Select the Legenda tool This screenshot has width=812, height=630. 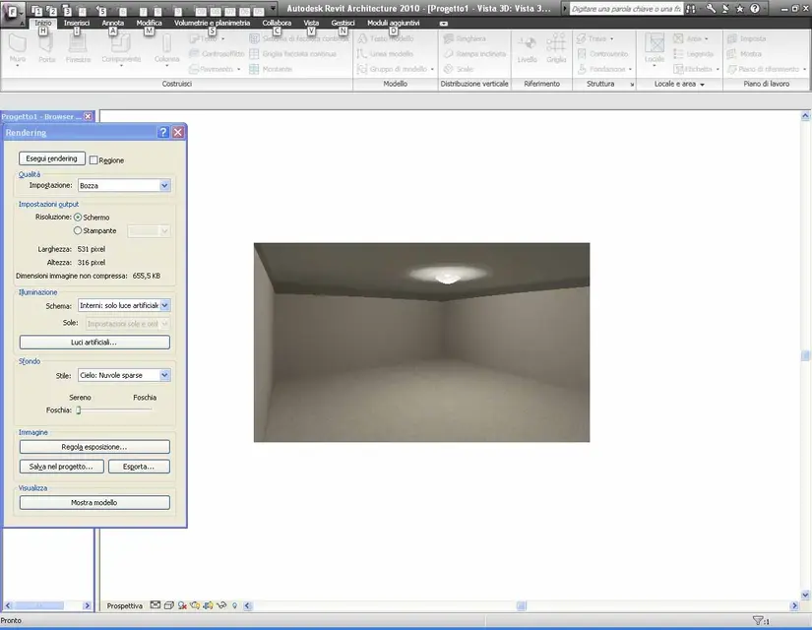click(694, 54)
